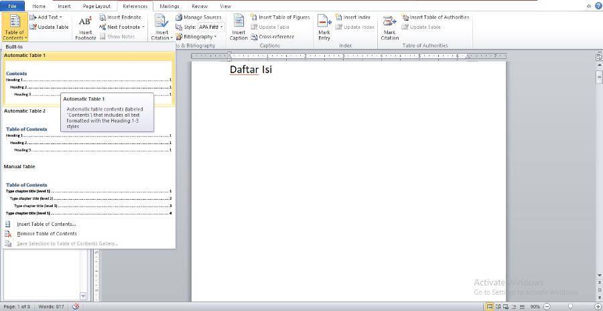This screenshot has width=603, height=311.
Task: Open Manage Sources
Action: tap(198, 17)
